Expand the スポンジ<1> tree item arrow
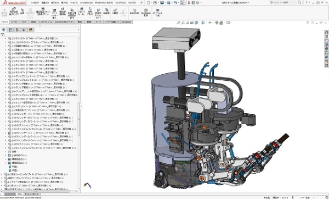Image resolution: width=329 pixels, height=199 pixels. tap(5, 107)
